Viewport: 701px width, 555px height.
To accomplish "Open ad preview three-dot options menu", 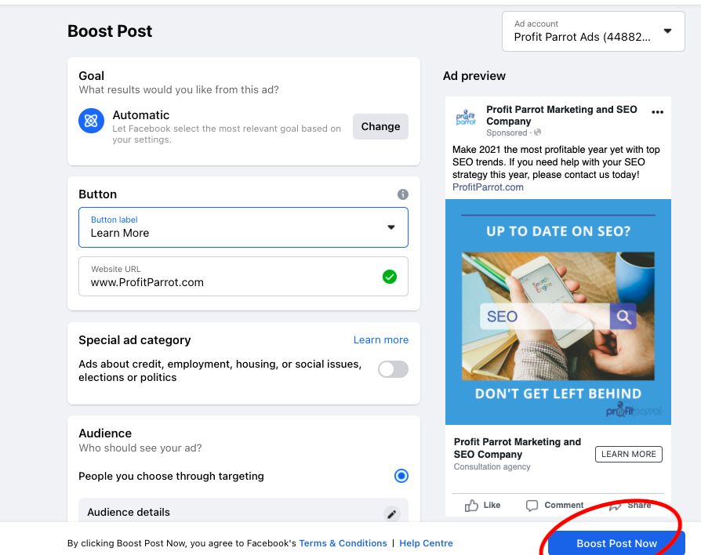I will point(657,112).
